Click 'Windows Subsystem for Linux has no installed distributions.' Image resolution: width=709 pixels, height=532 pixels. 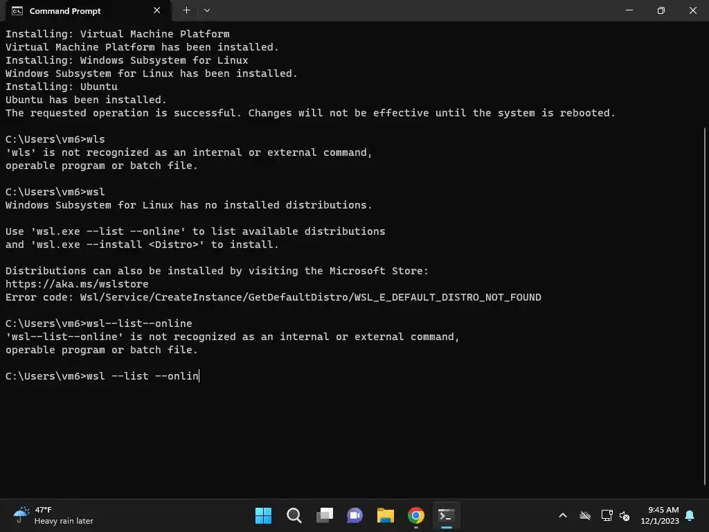click(x=188, y=205)
